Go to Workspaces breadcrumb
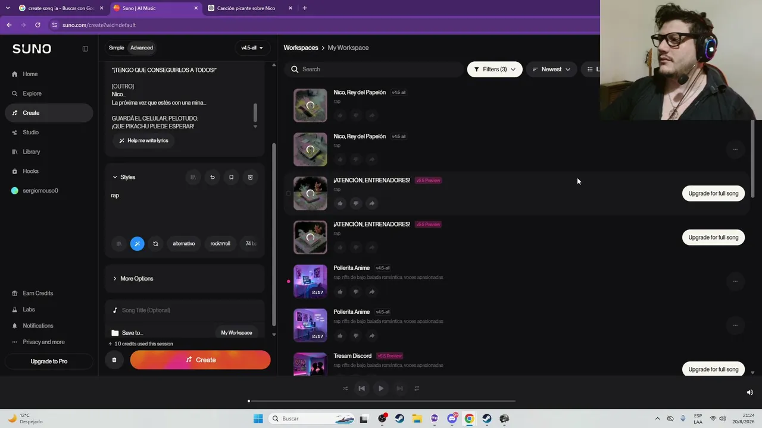The height and width of the screenshot is (428, 762). [301, 48]
